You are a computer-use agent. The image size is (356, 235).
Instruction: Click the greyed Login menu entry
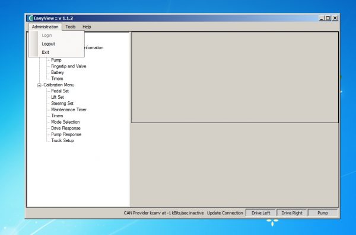click(47, 36)
